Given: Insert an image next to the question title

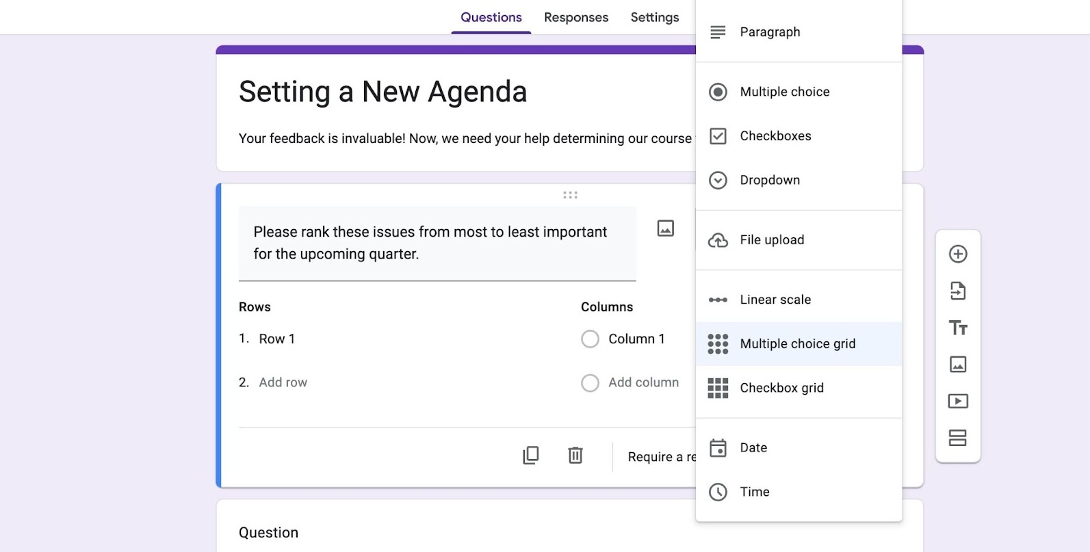Looking at the screenshot, I should click(666, 228).
